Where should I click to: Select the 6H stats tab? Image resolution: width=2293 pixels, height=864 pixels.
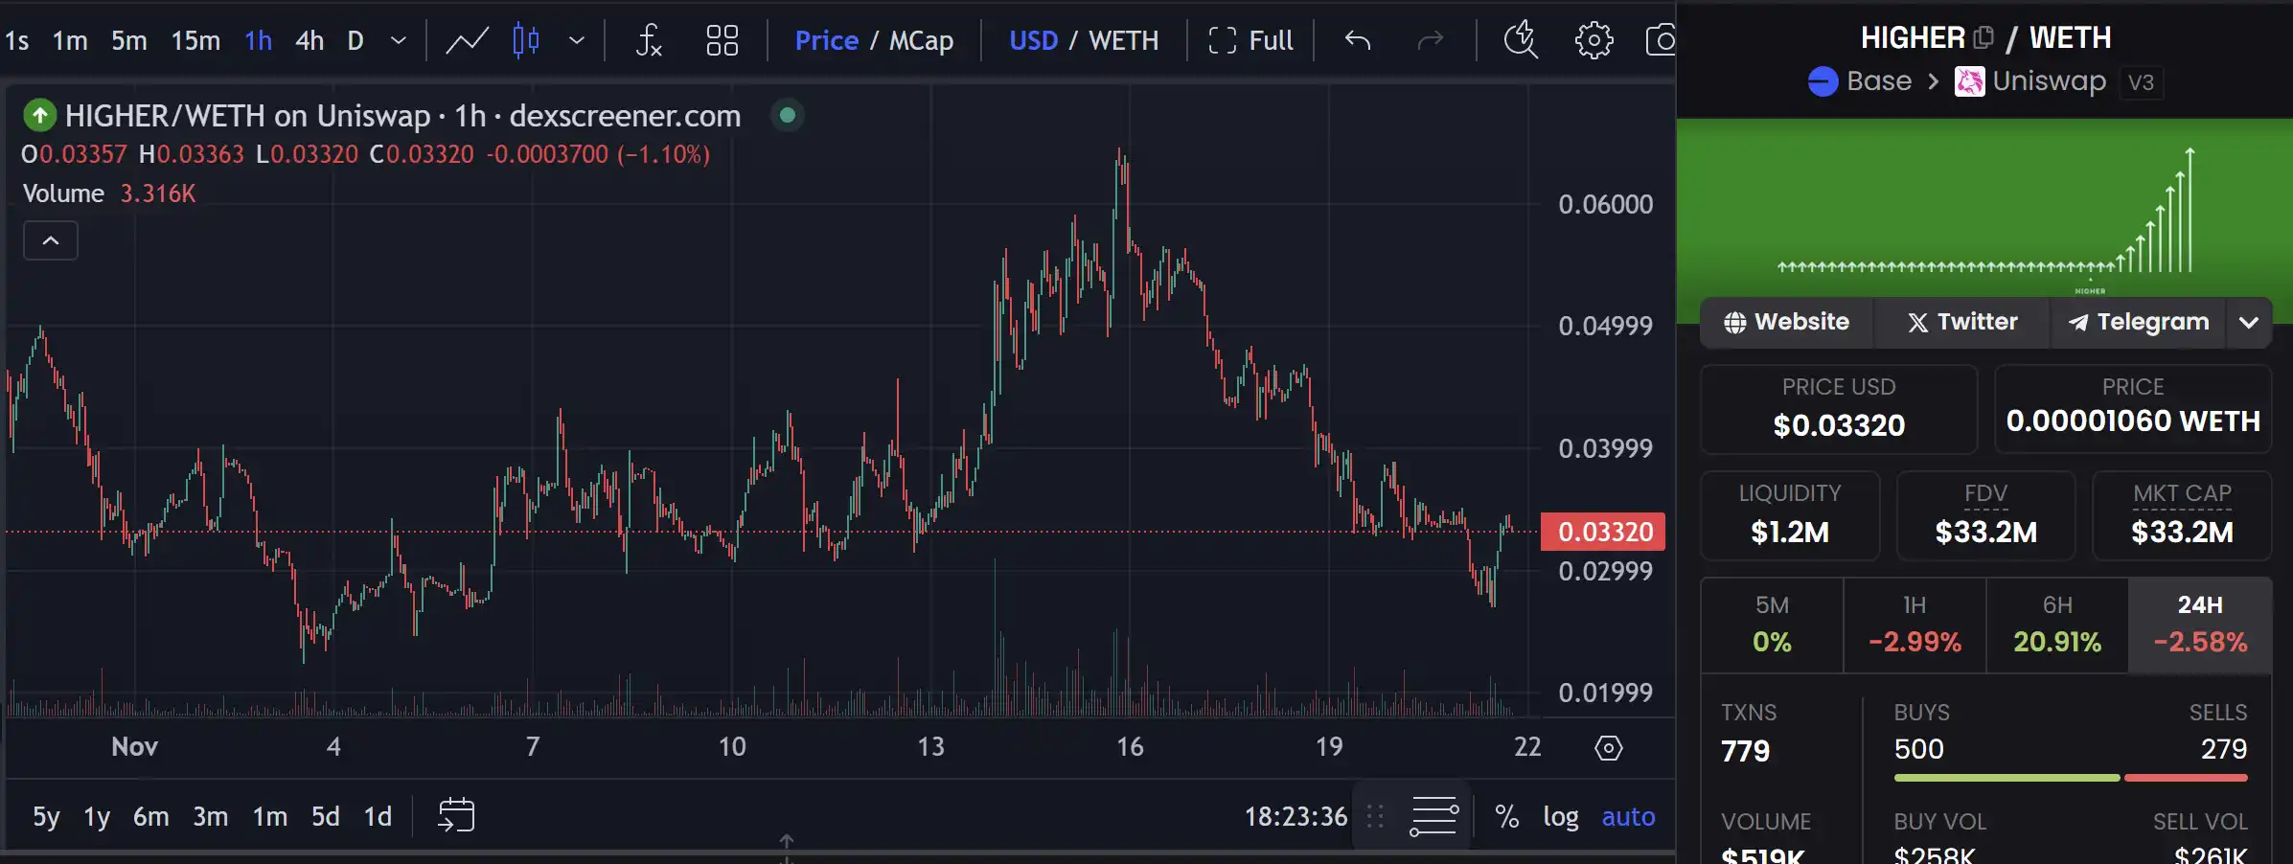coord(2056,625)
